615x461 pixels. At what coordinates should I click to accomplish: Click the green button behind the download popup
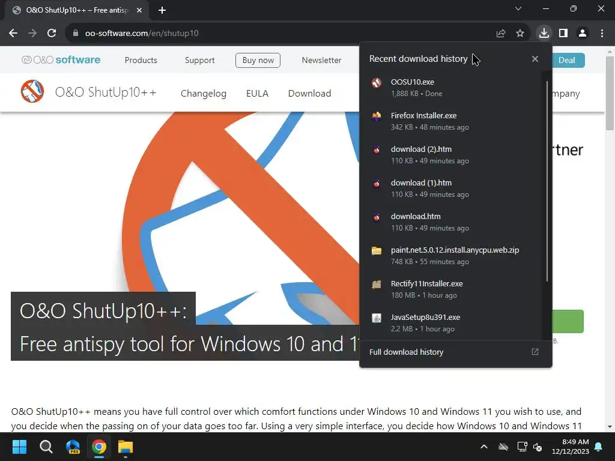click(568, 322)
